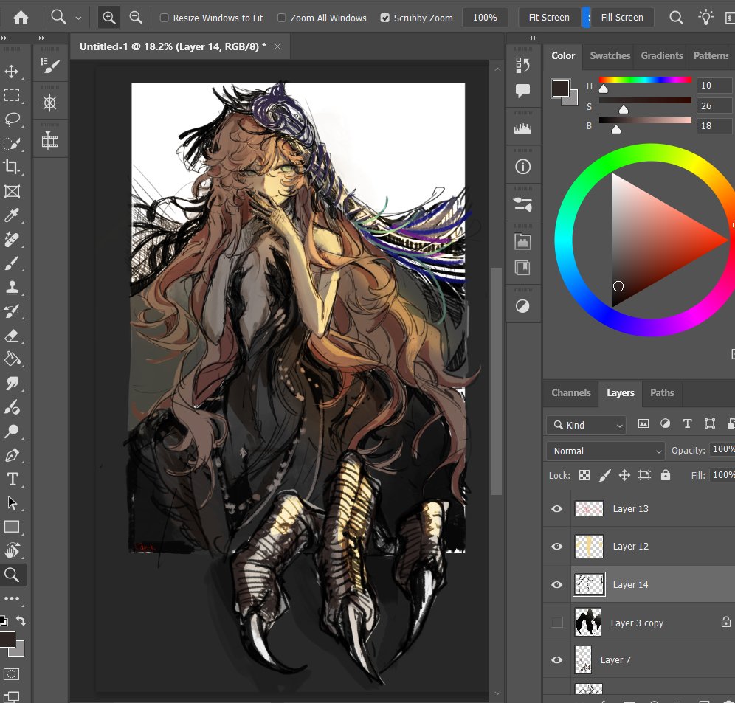Show Layer 3 copy visibility box
The width and height of the screenshot is (735, 703).
(x=557, y=623)
